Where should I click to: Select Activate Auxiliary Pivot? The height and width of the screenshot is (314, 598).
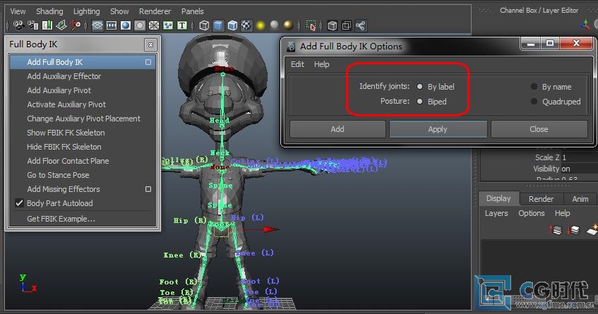point(82,104)
